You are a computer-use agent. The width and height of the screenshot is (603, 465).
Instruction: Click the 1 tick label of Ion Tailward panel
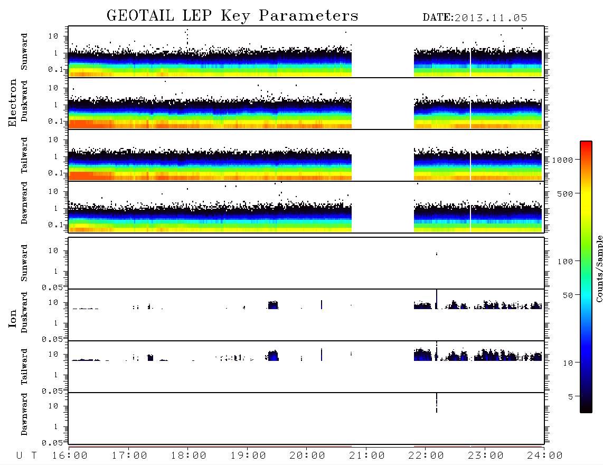coord(56,375)
